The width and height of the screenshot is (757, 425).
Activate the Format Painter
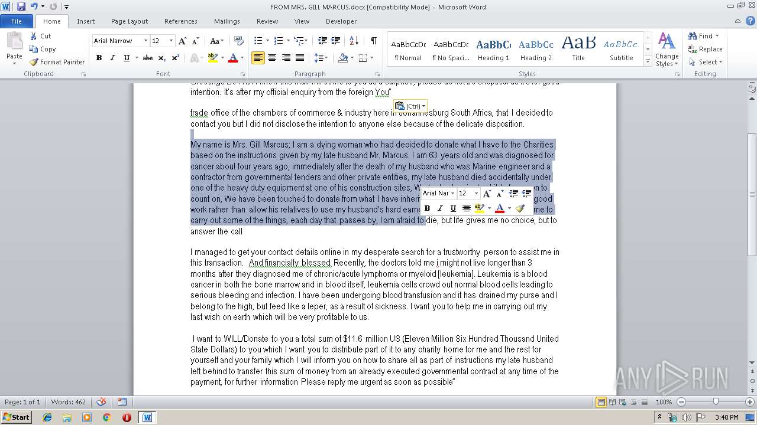point(57,62)
